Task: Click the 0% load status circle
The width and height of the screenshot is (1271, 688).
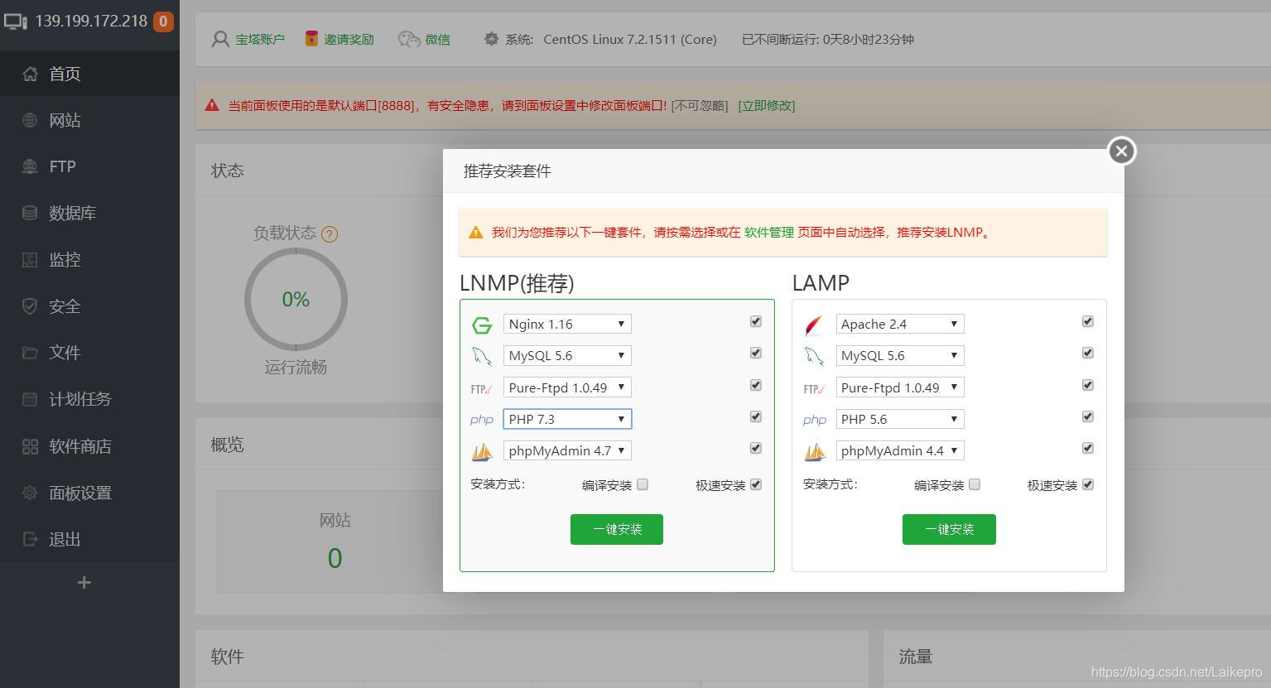Action: (295, 299)
